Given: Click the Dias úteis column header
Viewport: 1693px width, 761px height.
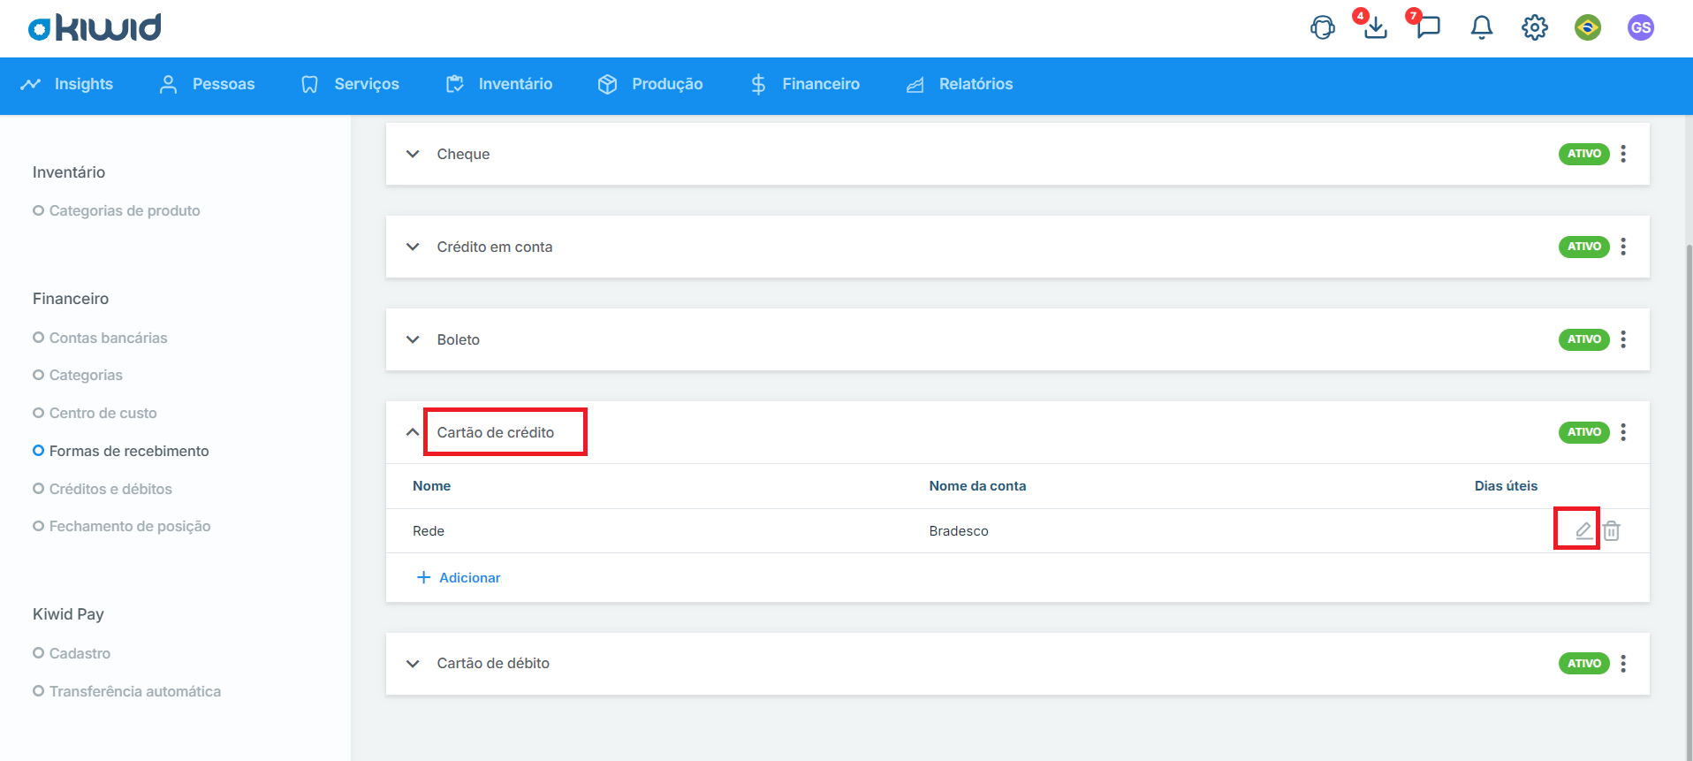Looking at the screenshot, I should (x=1506, y=486).
